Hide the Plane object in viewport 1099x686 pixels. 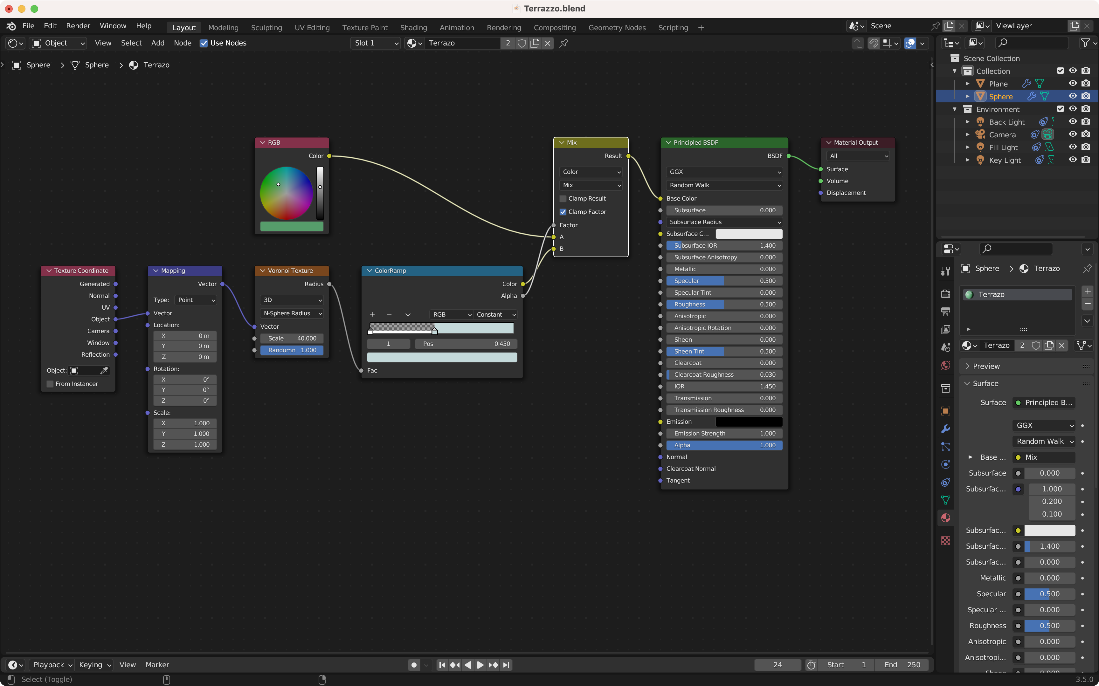tap(1073, 84)
